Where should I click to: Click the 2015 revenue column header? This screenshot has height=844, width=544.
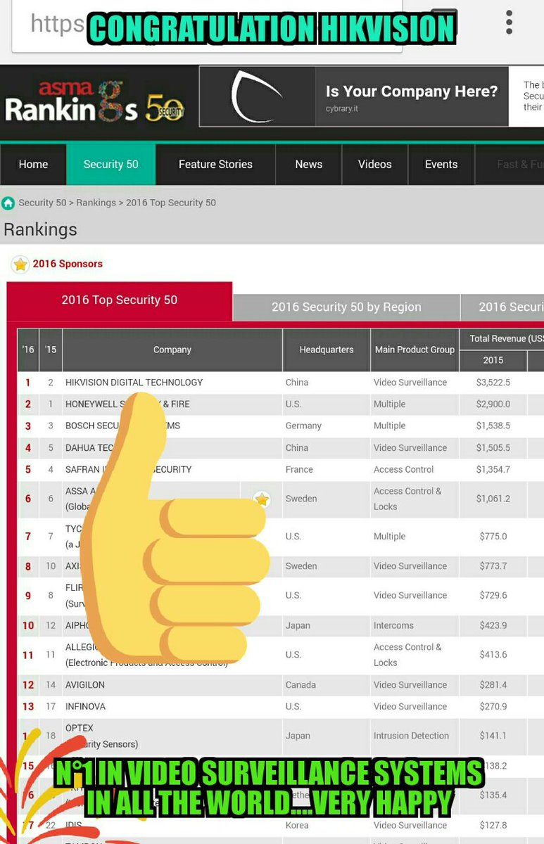pyautogui.click(x=493, y=360)
